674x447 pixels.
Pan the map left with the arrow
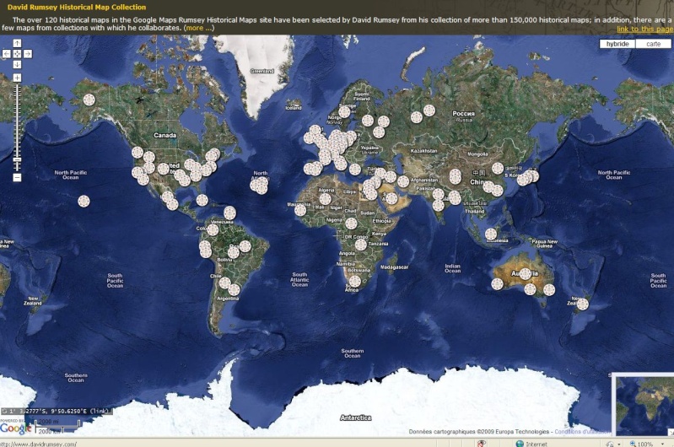coord(7,54)
